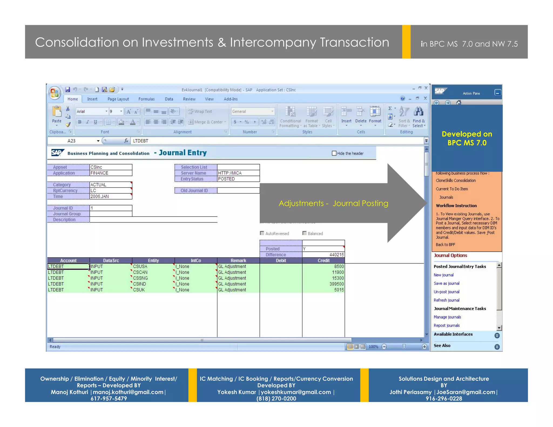This screenshot has width=553, height=427.
Task: Click the Center text alignment icon
Action: coord(156,122)
